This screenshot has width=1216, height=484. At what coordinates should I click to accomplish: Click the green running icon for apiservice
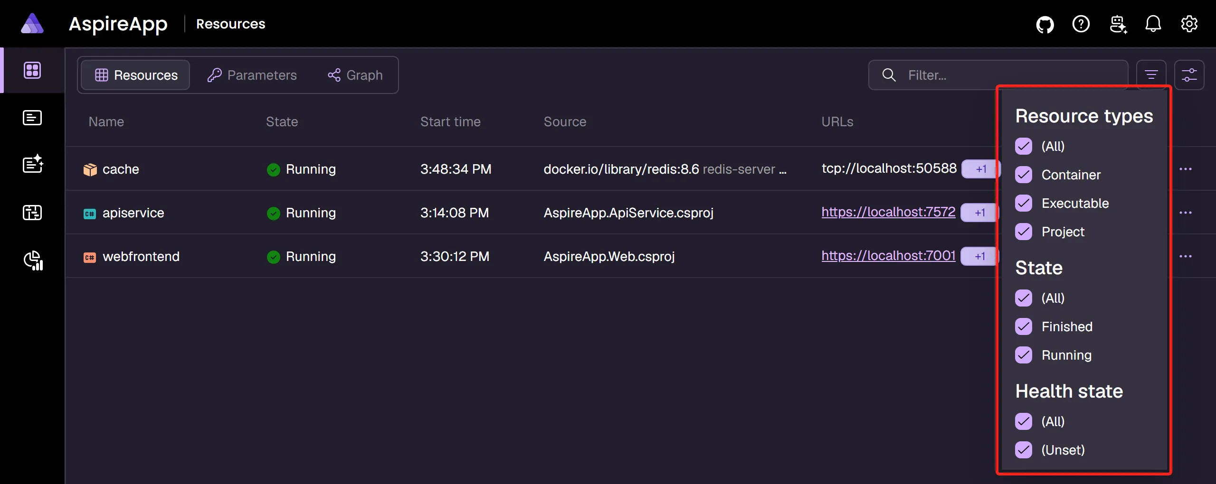point(274,213)
